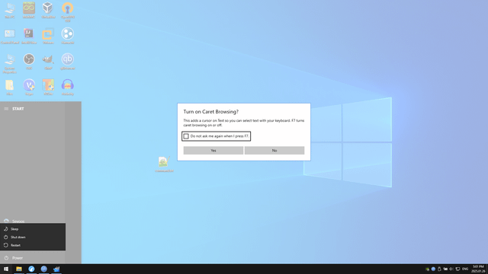
Task: Open the clock and date flyout
Action: coord(478,269)
